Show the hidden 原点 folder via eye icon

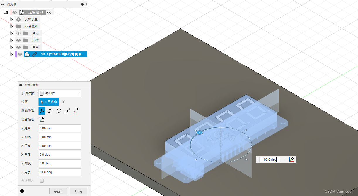(18, 33)
